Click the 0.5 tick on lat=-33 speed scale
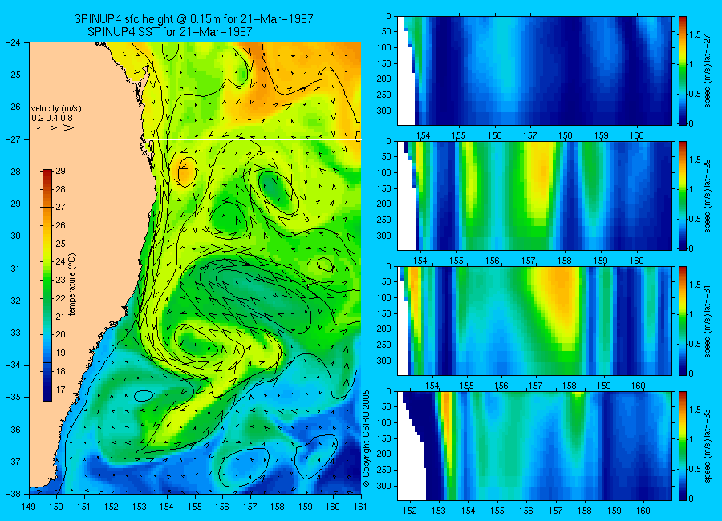The height and width of the screenshot is (521, 722). point(695,469)
